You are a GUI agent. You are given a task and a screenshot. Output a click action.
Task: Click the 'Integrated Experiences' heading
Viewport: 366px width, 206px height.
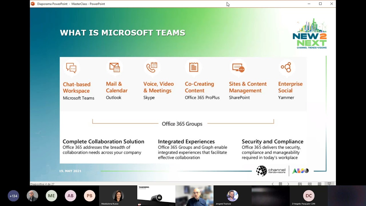(x=186, y=141)
